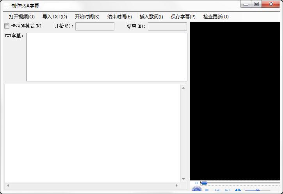Click the round play button of the player
283x194 pixels.
197,189
